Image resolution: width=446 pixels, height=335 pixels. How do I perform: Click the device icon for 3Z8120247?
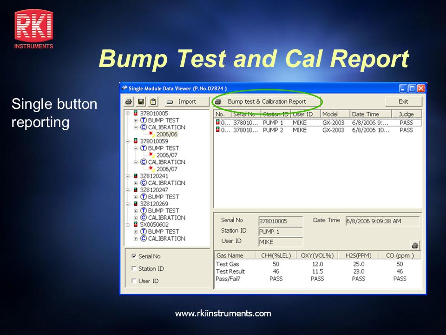point(136,190)
